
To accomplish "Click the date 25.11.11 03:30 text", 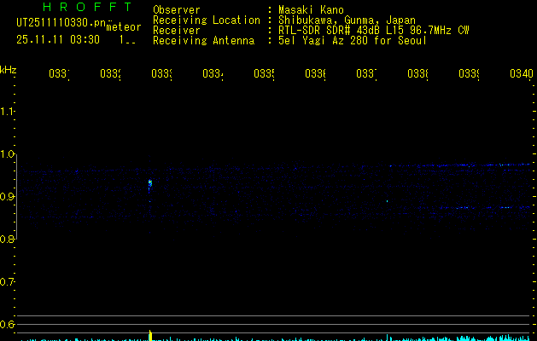I will pyautogui.click(x=58, y=40).
